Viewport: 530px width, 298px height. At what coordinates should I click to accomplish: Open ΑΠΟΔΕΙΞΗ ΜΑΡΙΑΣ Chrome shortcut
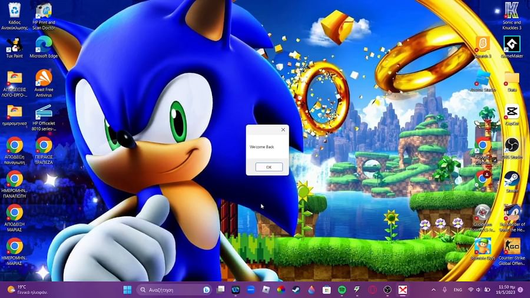click(x=15, y=218)
